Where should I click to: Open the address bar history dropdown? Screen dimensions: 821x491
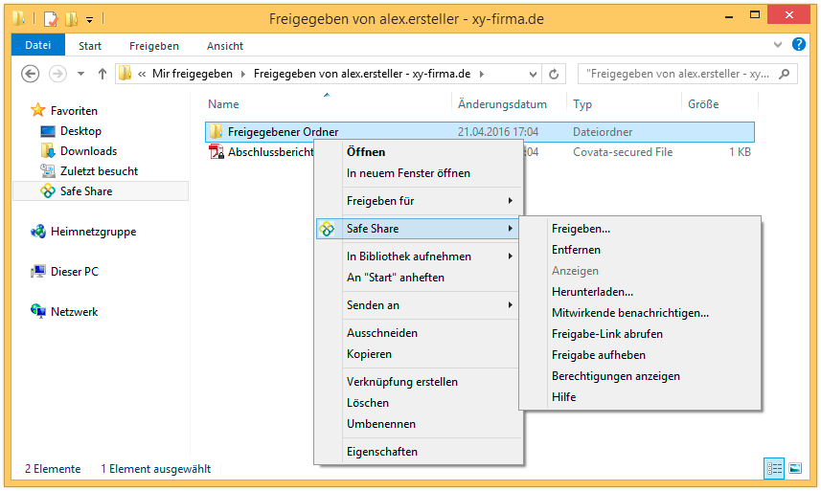[x=533, y=74]
